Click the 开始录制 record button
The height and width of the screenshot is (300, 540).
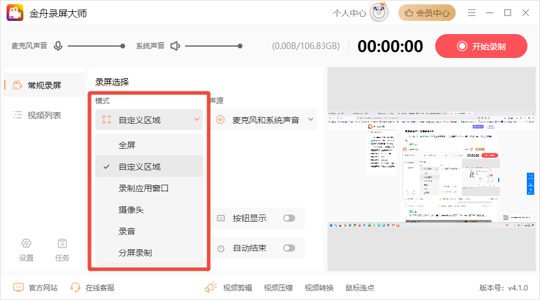(481, 46)
